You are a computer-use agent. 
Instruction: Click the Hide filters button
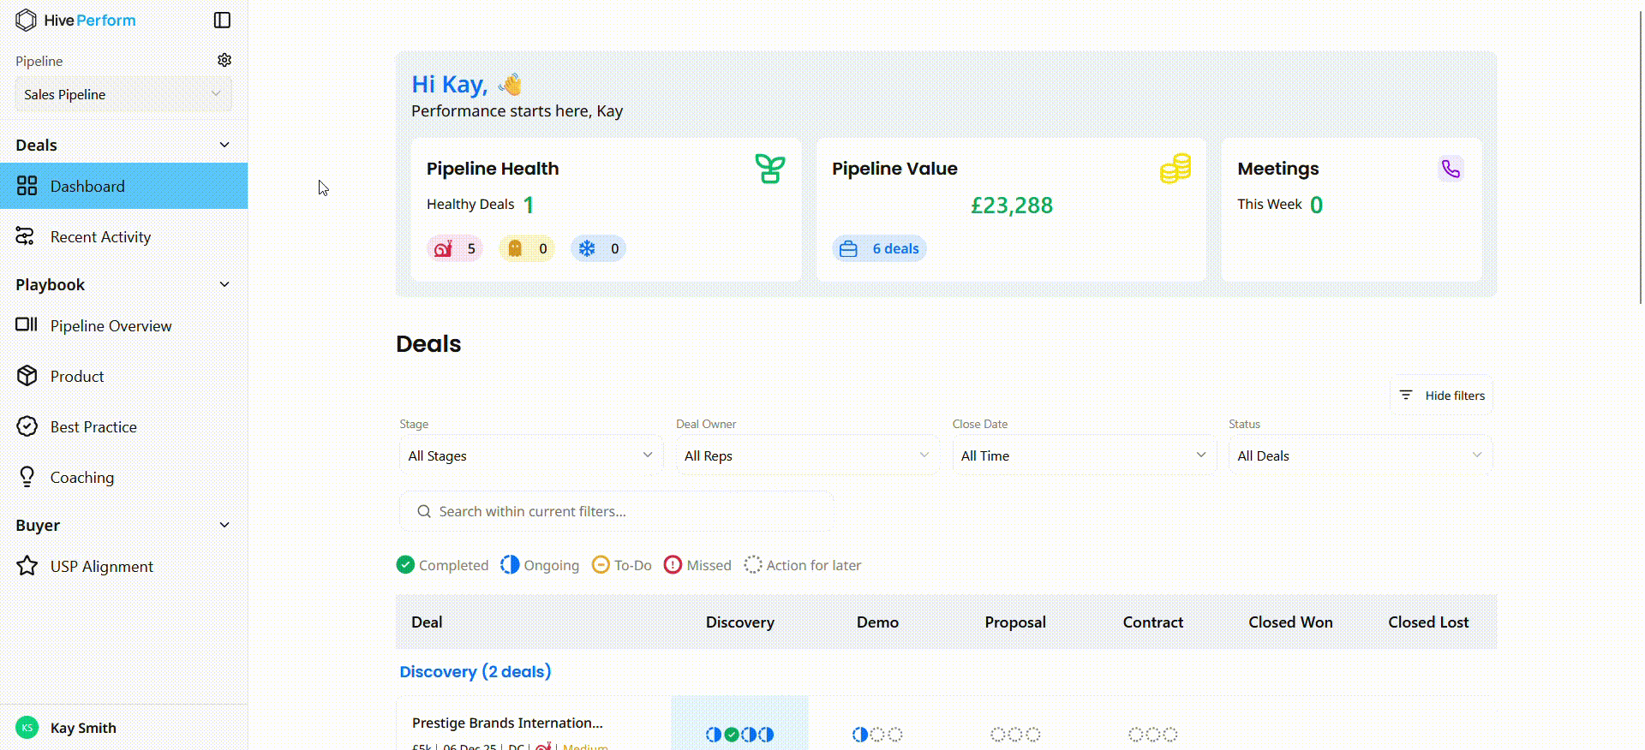pyautogui.click(x=1441, y=396)
